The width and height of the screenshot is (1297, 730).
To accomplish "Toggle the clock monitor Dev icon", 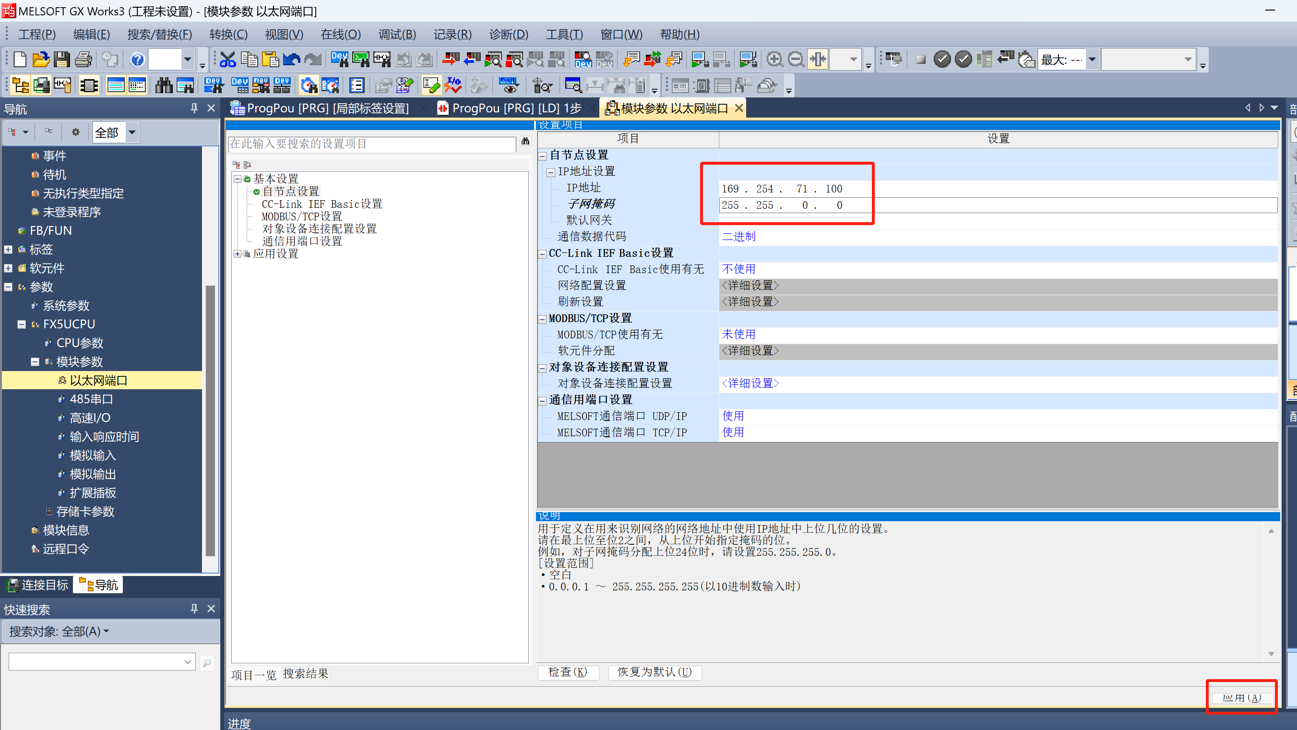I will pyautogui.click(x=309, y=85).
